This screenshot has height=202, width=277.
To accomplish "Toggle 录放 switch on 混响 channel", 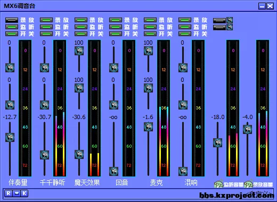I will (185, 20).
